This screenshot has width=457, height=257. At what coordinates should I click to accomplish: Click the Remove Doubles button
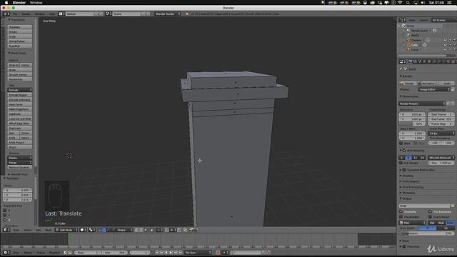[x=20, y=167]
